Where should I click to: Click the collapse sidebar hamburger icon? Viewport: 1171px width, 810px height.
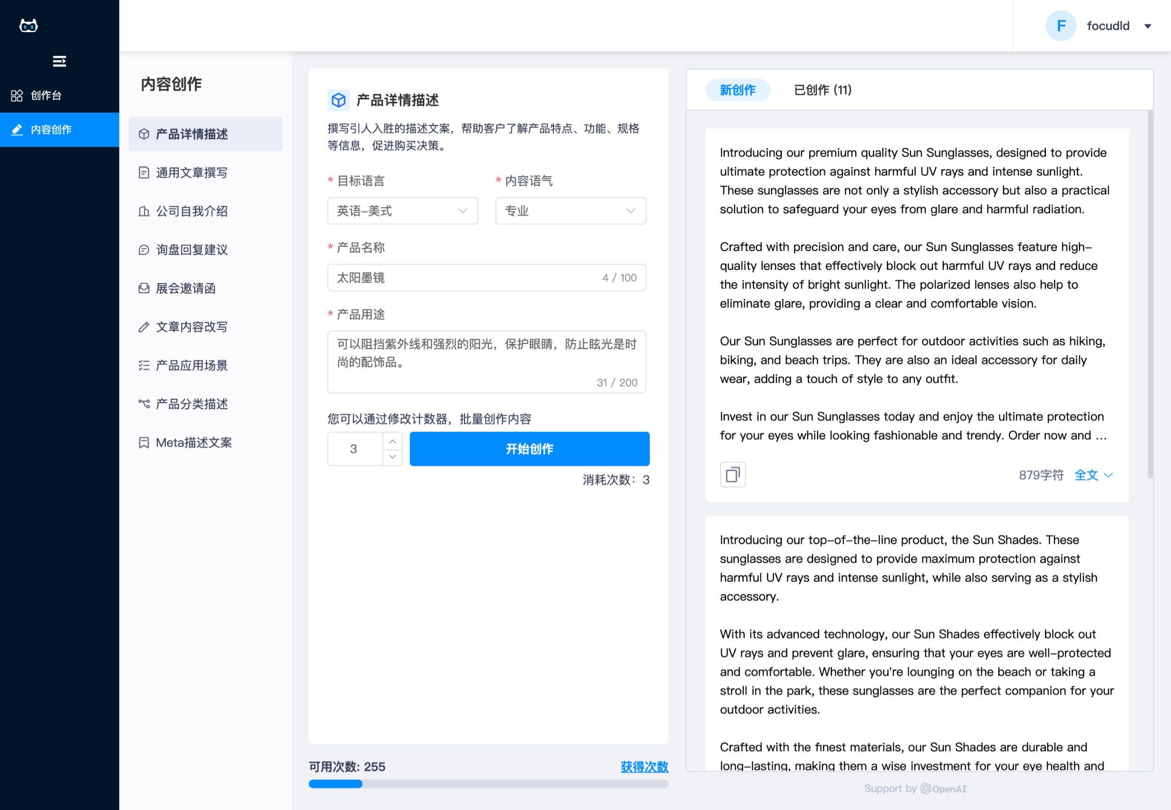59,61
